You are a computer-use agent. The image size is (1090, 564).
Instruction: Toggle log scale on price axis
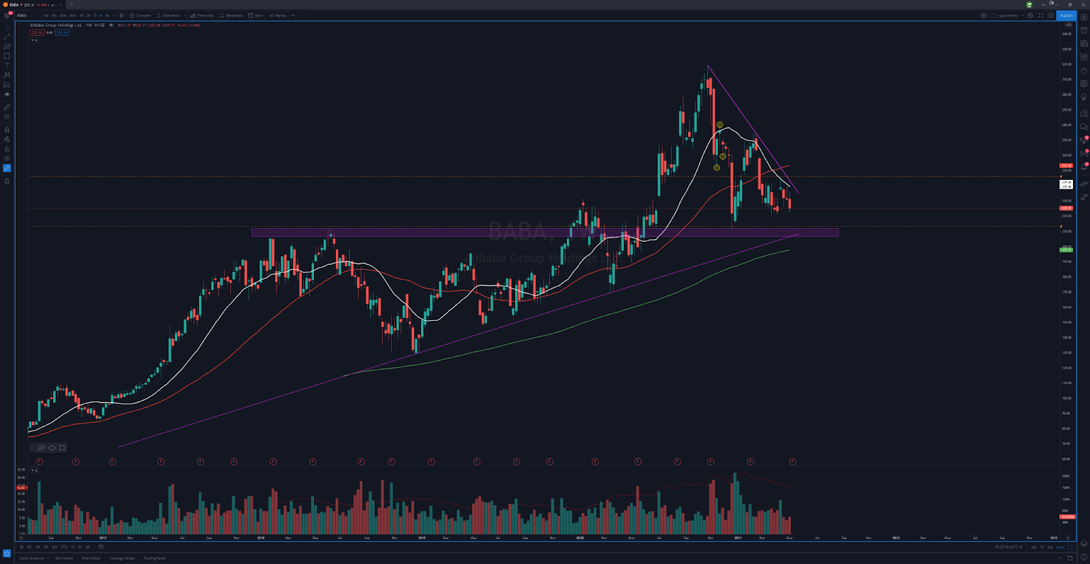[x=1049, y=547]
